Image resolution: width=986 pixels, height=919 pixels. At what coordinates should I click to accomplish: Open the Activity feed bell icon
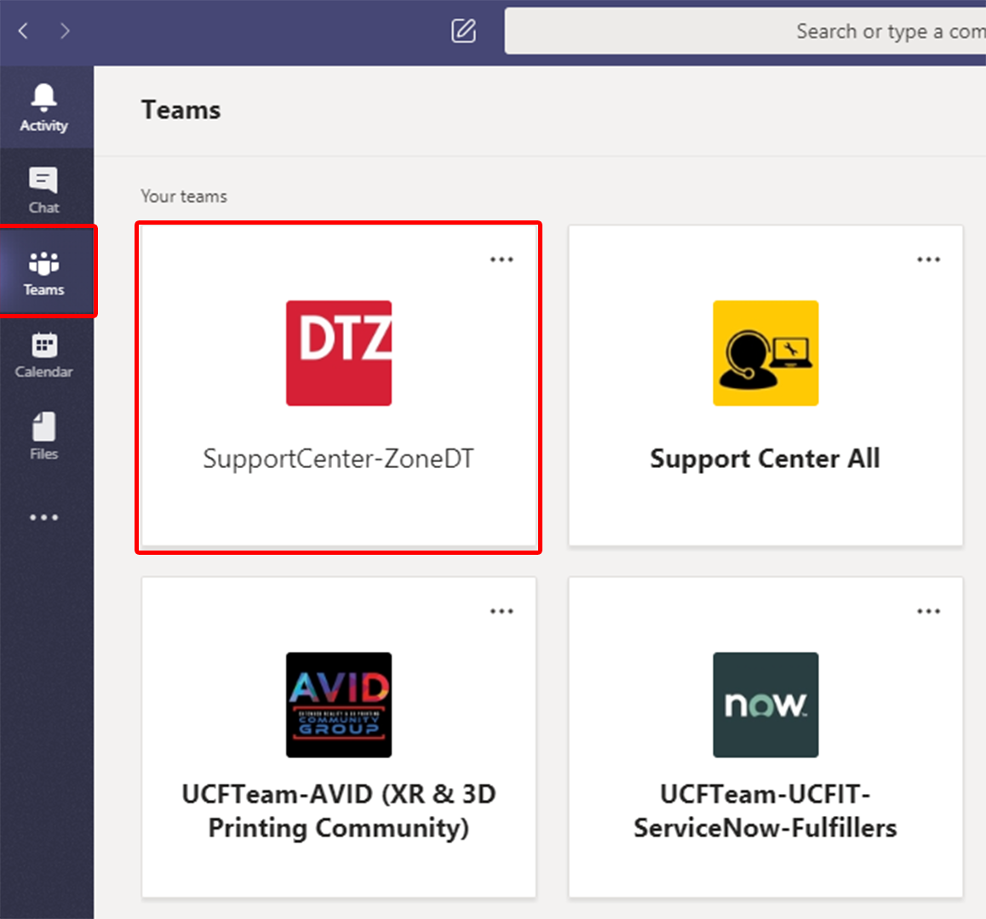pyautogui.click(x=43, y=107)
